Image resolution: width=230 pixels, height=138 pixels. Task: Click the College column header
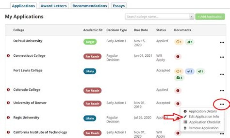(19, 30)
